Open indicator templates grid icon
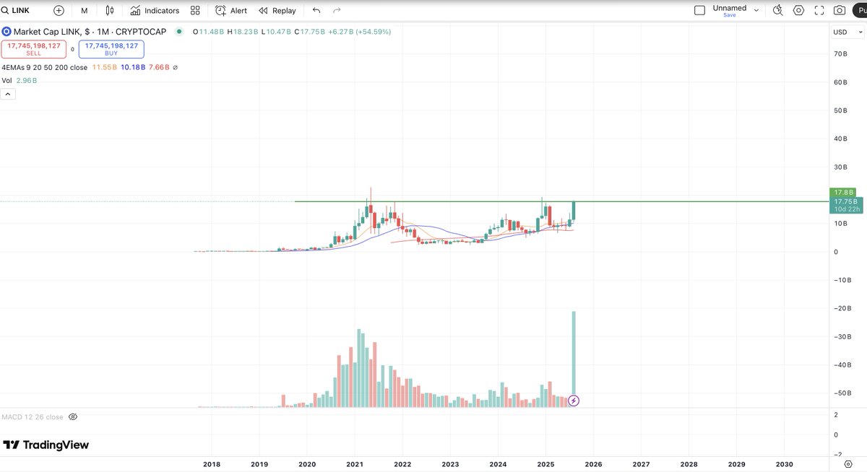Viewport: 867px width, 472px height. pyautogui.click(x=194, y=10)
